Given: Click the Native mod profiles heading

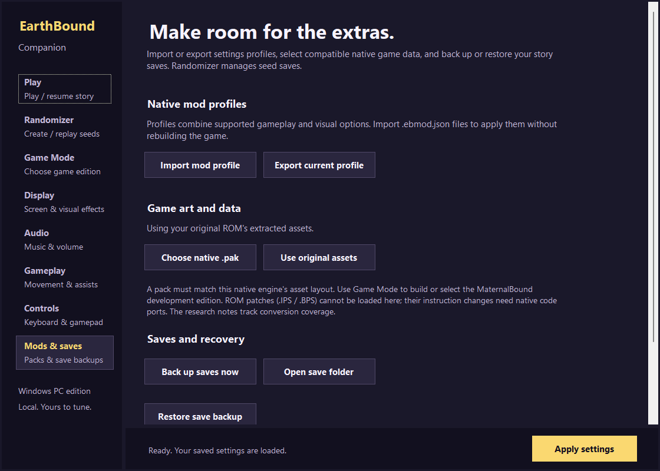Looking at the screenshot, I should click(x=197, y=104).
